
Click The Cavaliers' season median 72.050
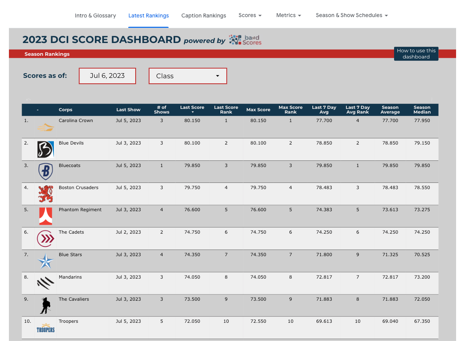[x=422, y=299]
